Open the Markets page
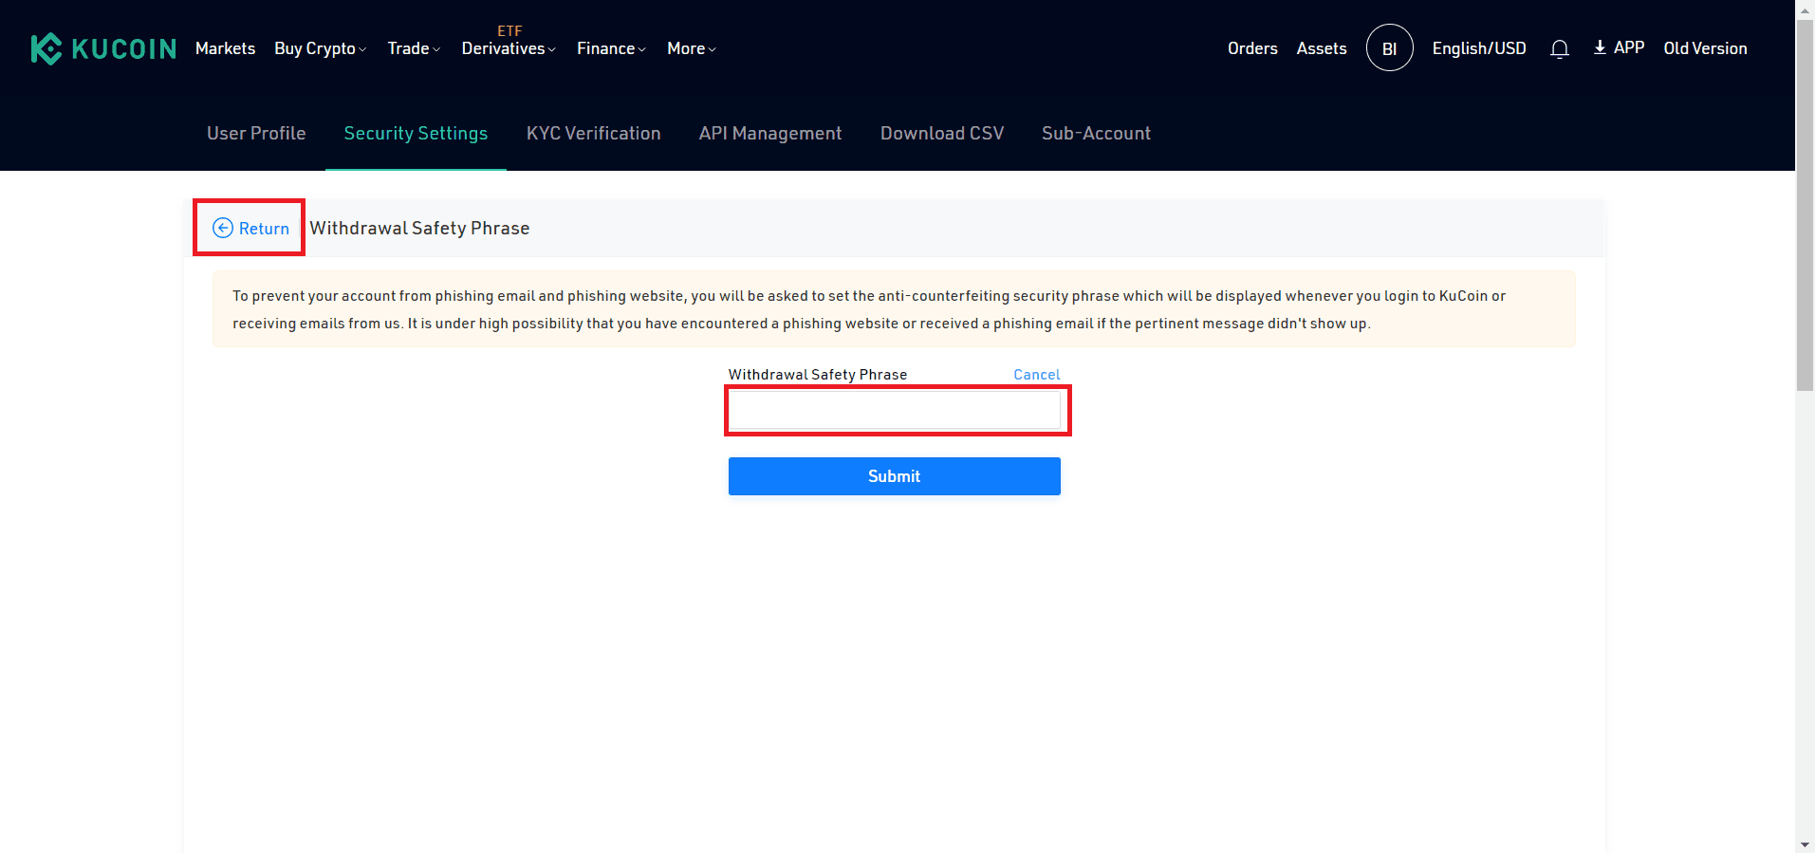The width and height of the screenshot is (1815, 853). pos(225,48)
